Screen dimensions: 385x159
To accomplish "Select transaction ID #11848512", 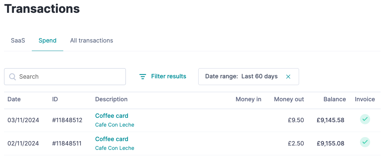I will [67, 120].
